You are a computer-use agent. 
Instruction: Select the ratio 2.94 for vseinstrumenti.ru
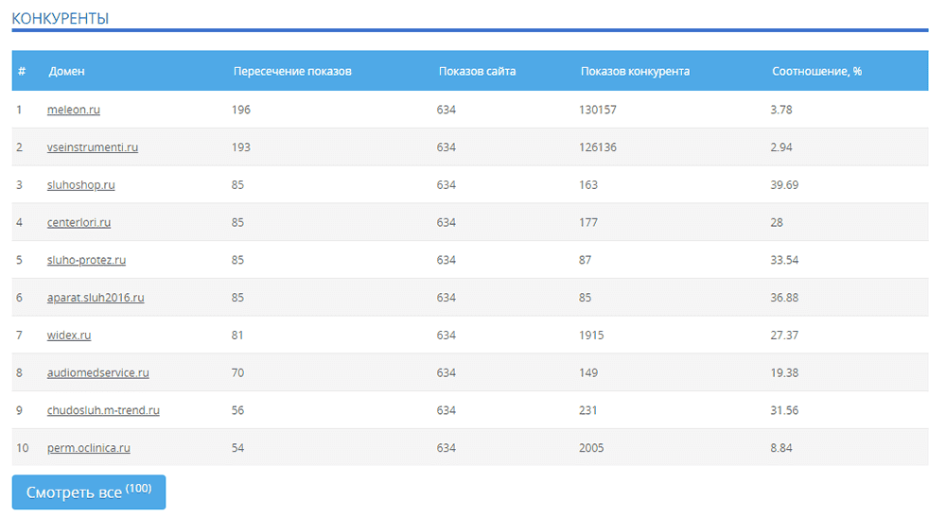pyautogui.click(x=780, y=147)
